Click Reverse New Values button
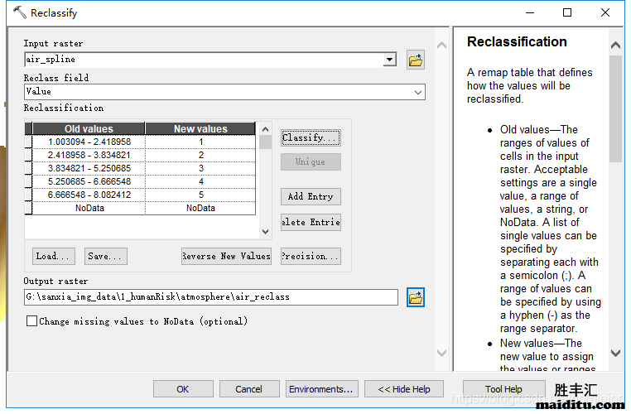The width and height of the screenshot is (631, 414). coord(227,257)
